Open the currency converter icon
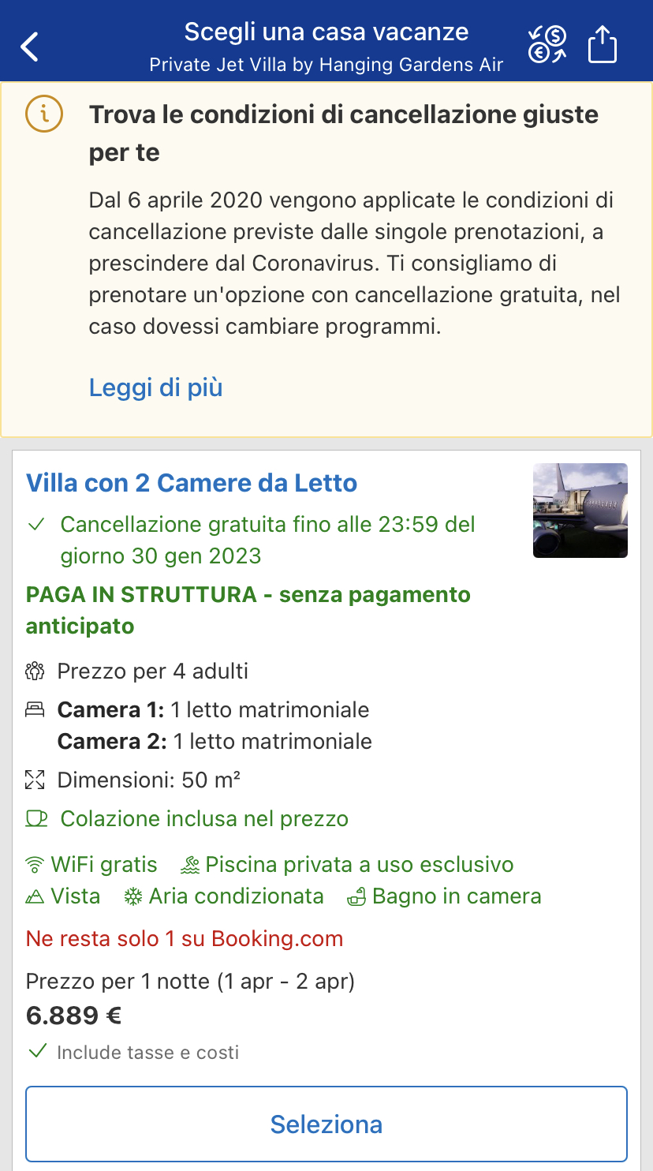 (x=547, y=45)
